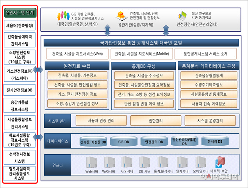Select 승강기종합 정보시스템 box
Viewport: 248px width, 188px height.
click(20, 106)
